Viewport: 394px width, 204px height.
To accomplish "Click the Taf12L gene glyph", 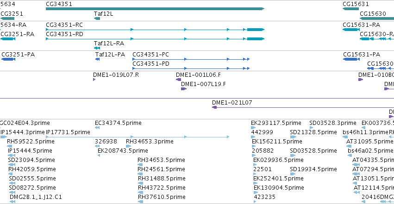I will pos(97,19).
